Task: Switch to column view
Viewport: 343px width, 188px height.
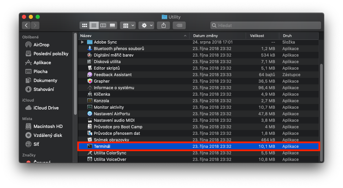Action: [103, 25]
